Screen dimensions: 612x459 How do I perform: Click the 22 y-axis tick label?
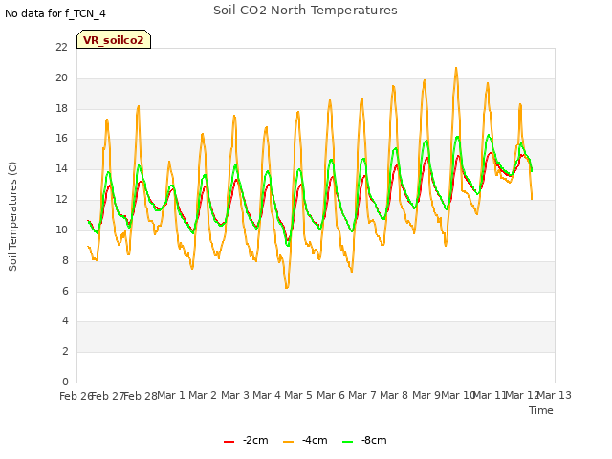(x=61, y=47)
